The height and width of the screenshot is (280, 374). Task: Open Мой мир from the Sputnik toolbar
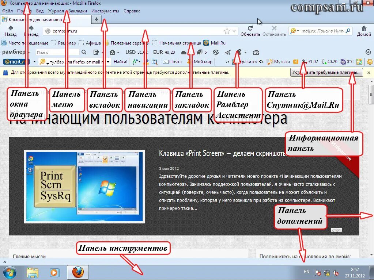tap(200, 62)
